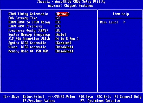This screenshot has height=103, width=143.
Task: Click the Menu Level arrow icon
Action: pos(124,22)
